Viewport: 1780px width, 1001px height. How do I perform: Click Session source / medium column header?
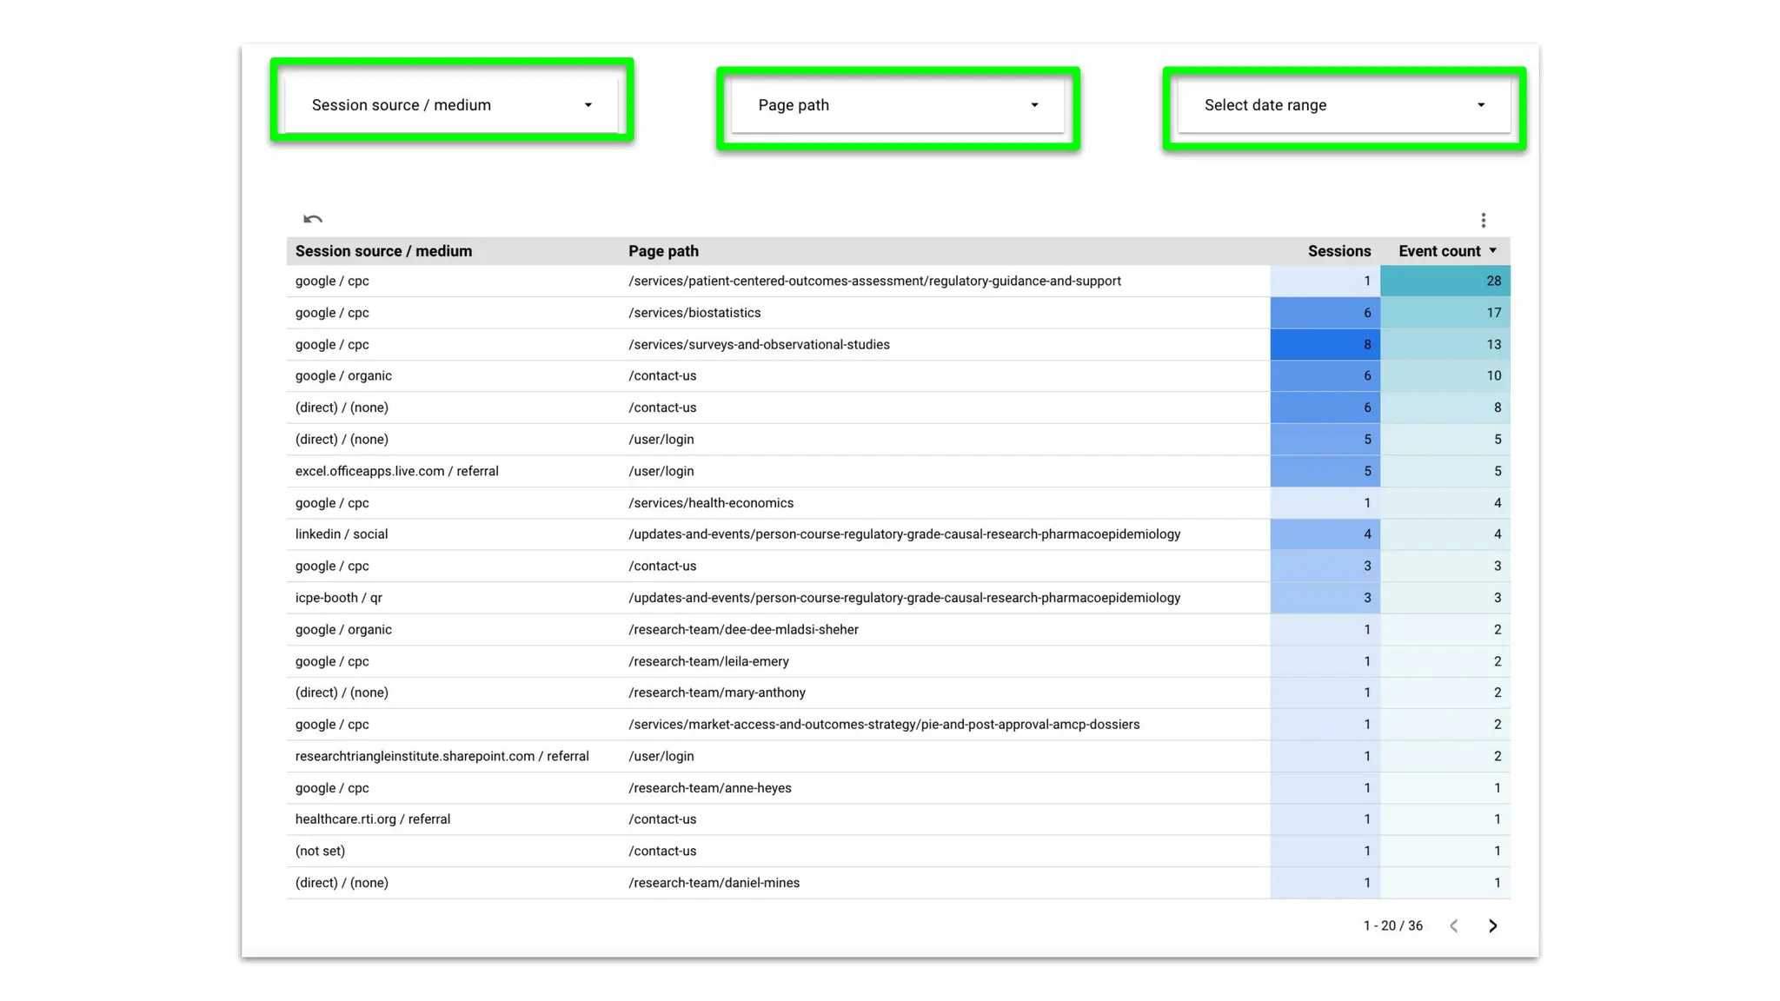tap(383, 251)
